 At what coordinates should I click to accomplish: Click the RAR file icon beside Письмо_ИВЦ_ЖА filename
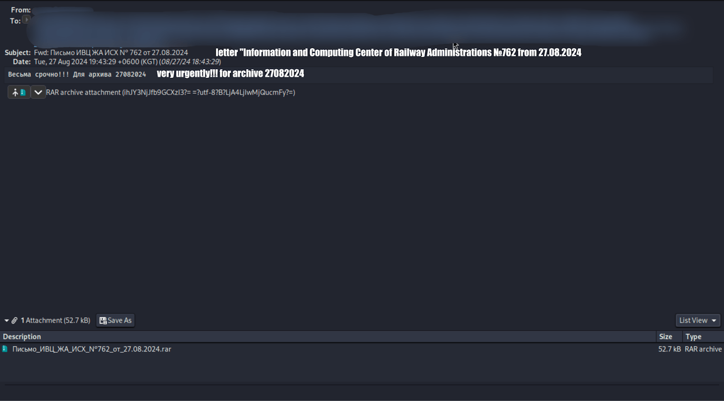(5, 349)
